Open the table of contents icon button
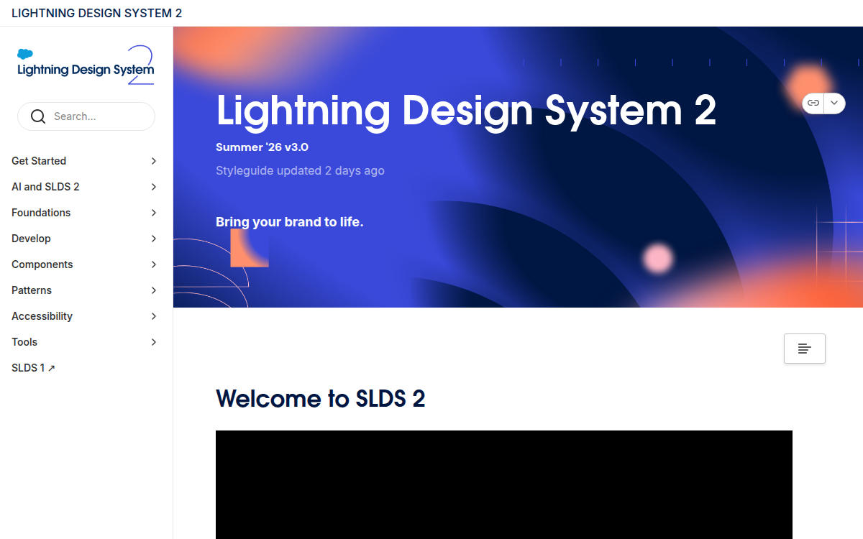This screenshot has height=539, width=863. (805, 349)
